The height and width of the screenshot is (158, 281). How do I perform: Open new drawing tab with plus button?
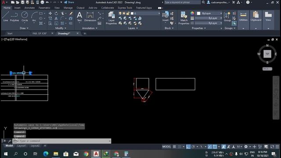click(85, 33)
